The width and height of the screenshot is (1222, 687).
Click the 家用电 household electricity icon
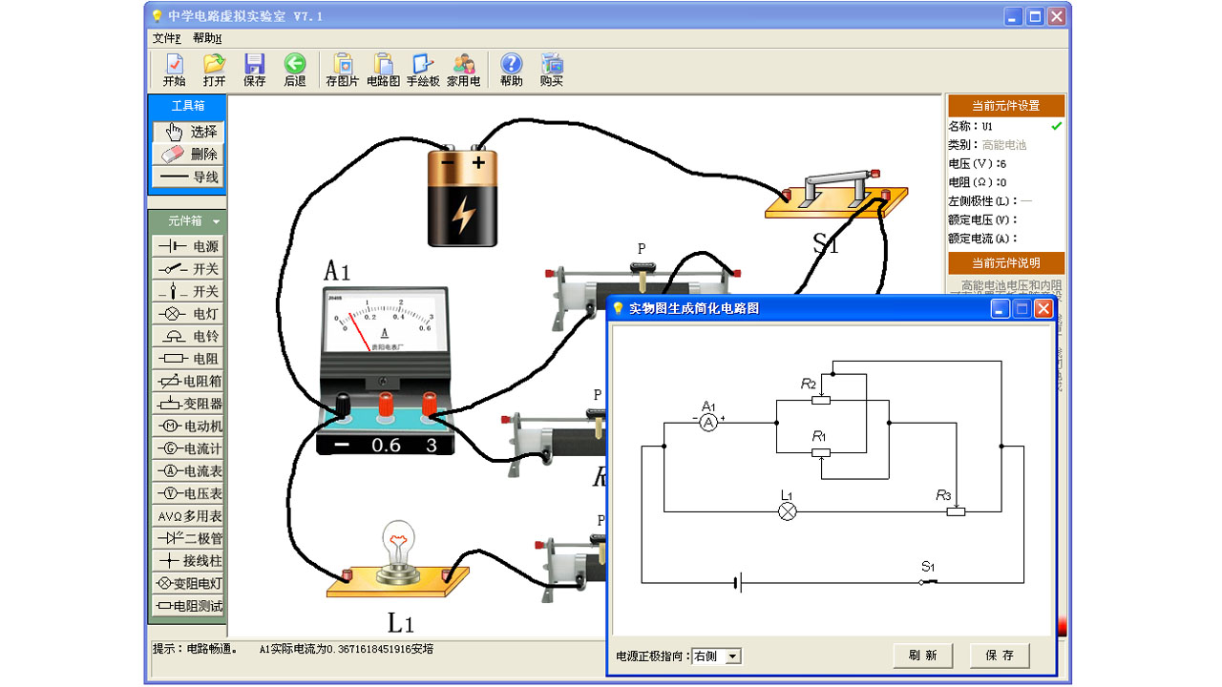tap(464, 70)
